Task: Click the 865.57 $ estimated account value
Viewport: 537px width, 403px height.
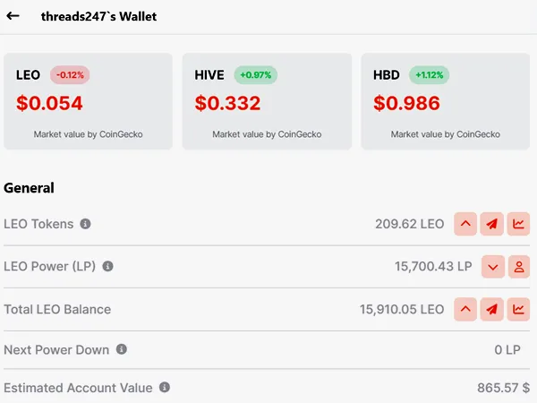Action: 503,388
